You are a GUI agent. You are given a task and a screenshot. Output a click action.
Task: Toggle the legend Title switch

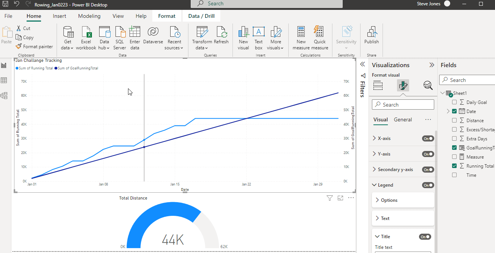click(x=425, y=237)
